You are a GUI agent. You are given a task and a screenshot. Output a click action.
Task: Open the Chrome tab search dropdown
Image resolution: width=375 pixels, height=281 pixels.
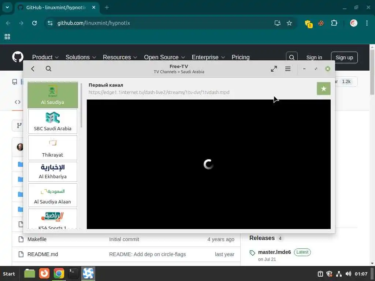[x=7, y=7]
